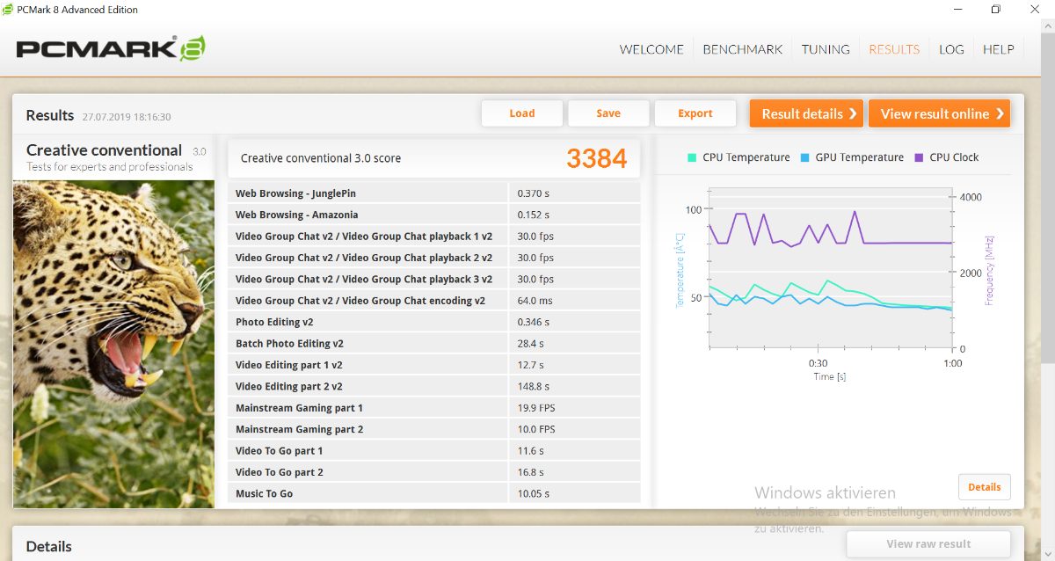Viewport: 1055px width, 561px height.
Task: Click the PCMark 8 logo
Action: pos(111,48)
